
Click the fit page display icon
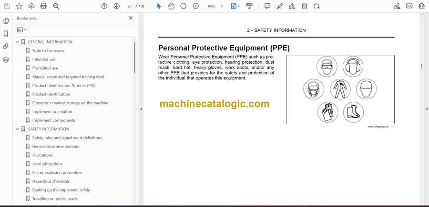pyautogui.click(x=234, y=6)
